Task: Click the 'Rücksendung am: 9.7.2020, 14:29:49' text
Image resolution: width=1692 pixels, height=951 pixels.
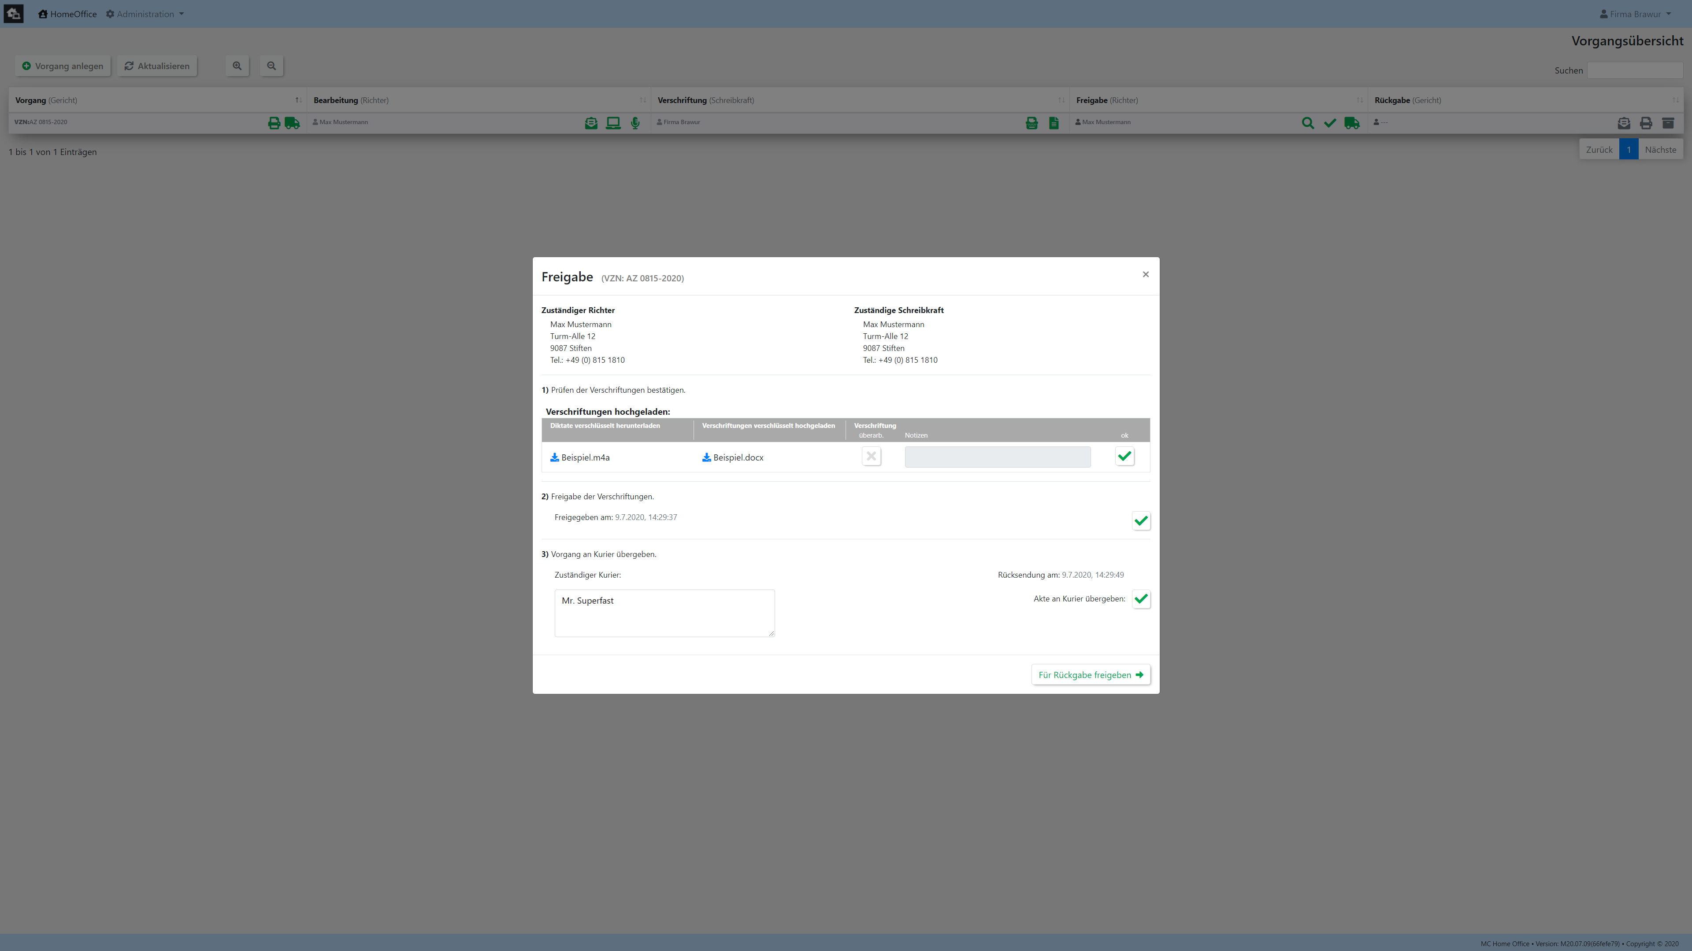Action: coord(1061,575)
